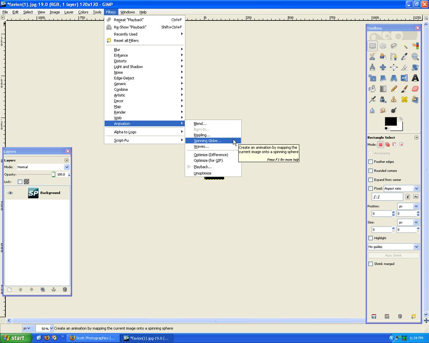Select the Free Select lasso tool

tap(394, 46)
